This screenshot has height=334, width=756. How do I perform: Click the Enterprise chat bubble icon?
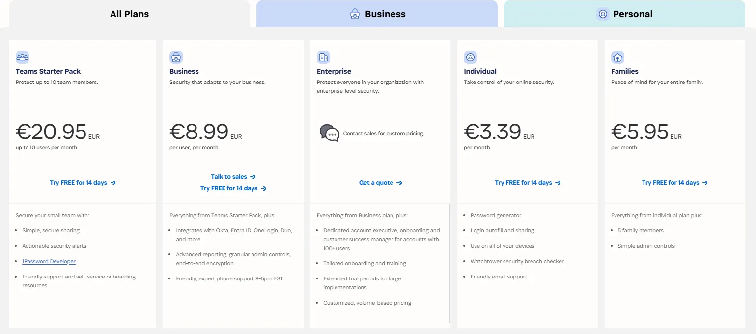[x=329, y=133]
